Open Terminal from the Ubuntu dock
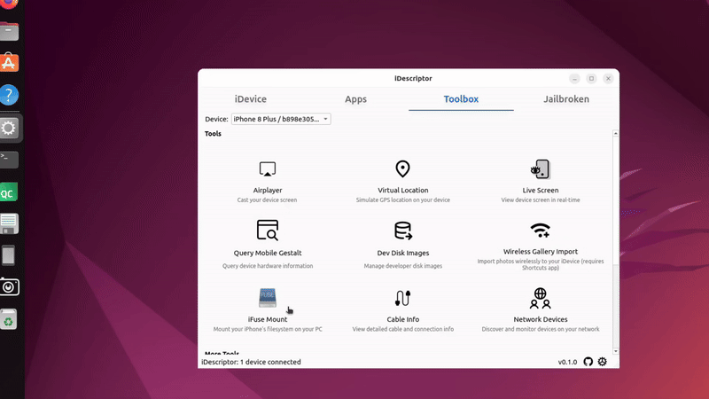Viewport: 709px width, 399px height. pos(9,160)
